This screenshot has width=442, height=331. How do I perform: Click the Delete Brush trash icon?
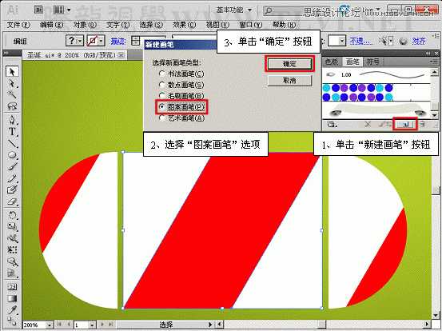click(423, 124)
